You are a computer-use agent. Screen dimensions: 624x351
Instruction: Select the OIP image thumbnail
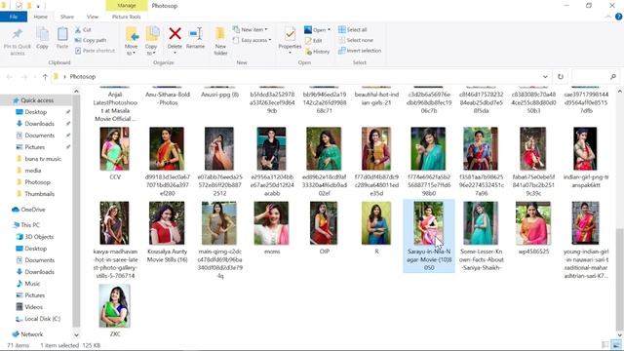pyautogui.click(x=324, y=223)
